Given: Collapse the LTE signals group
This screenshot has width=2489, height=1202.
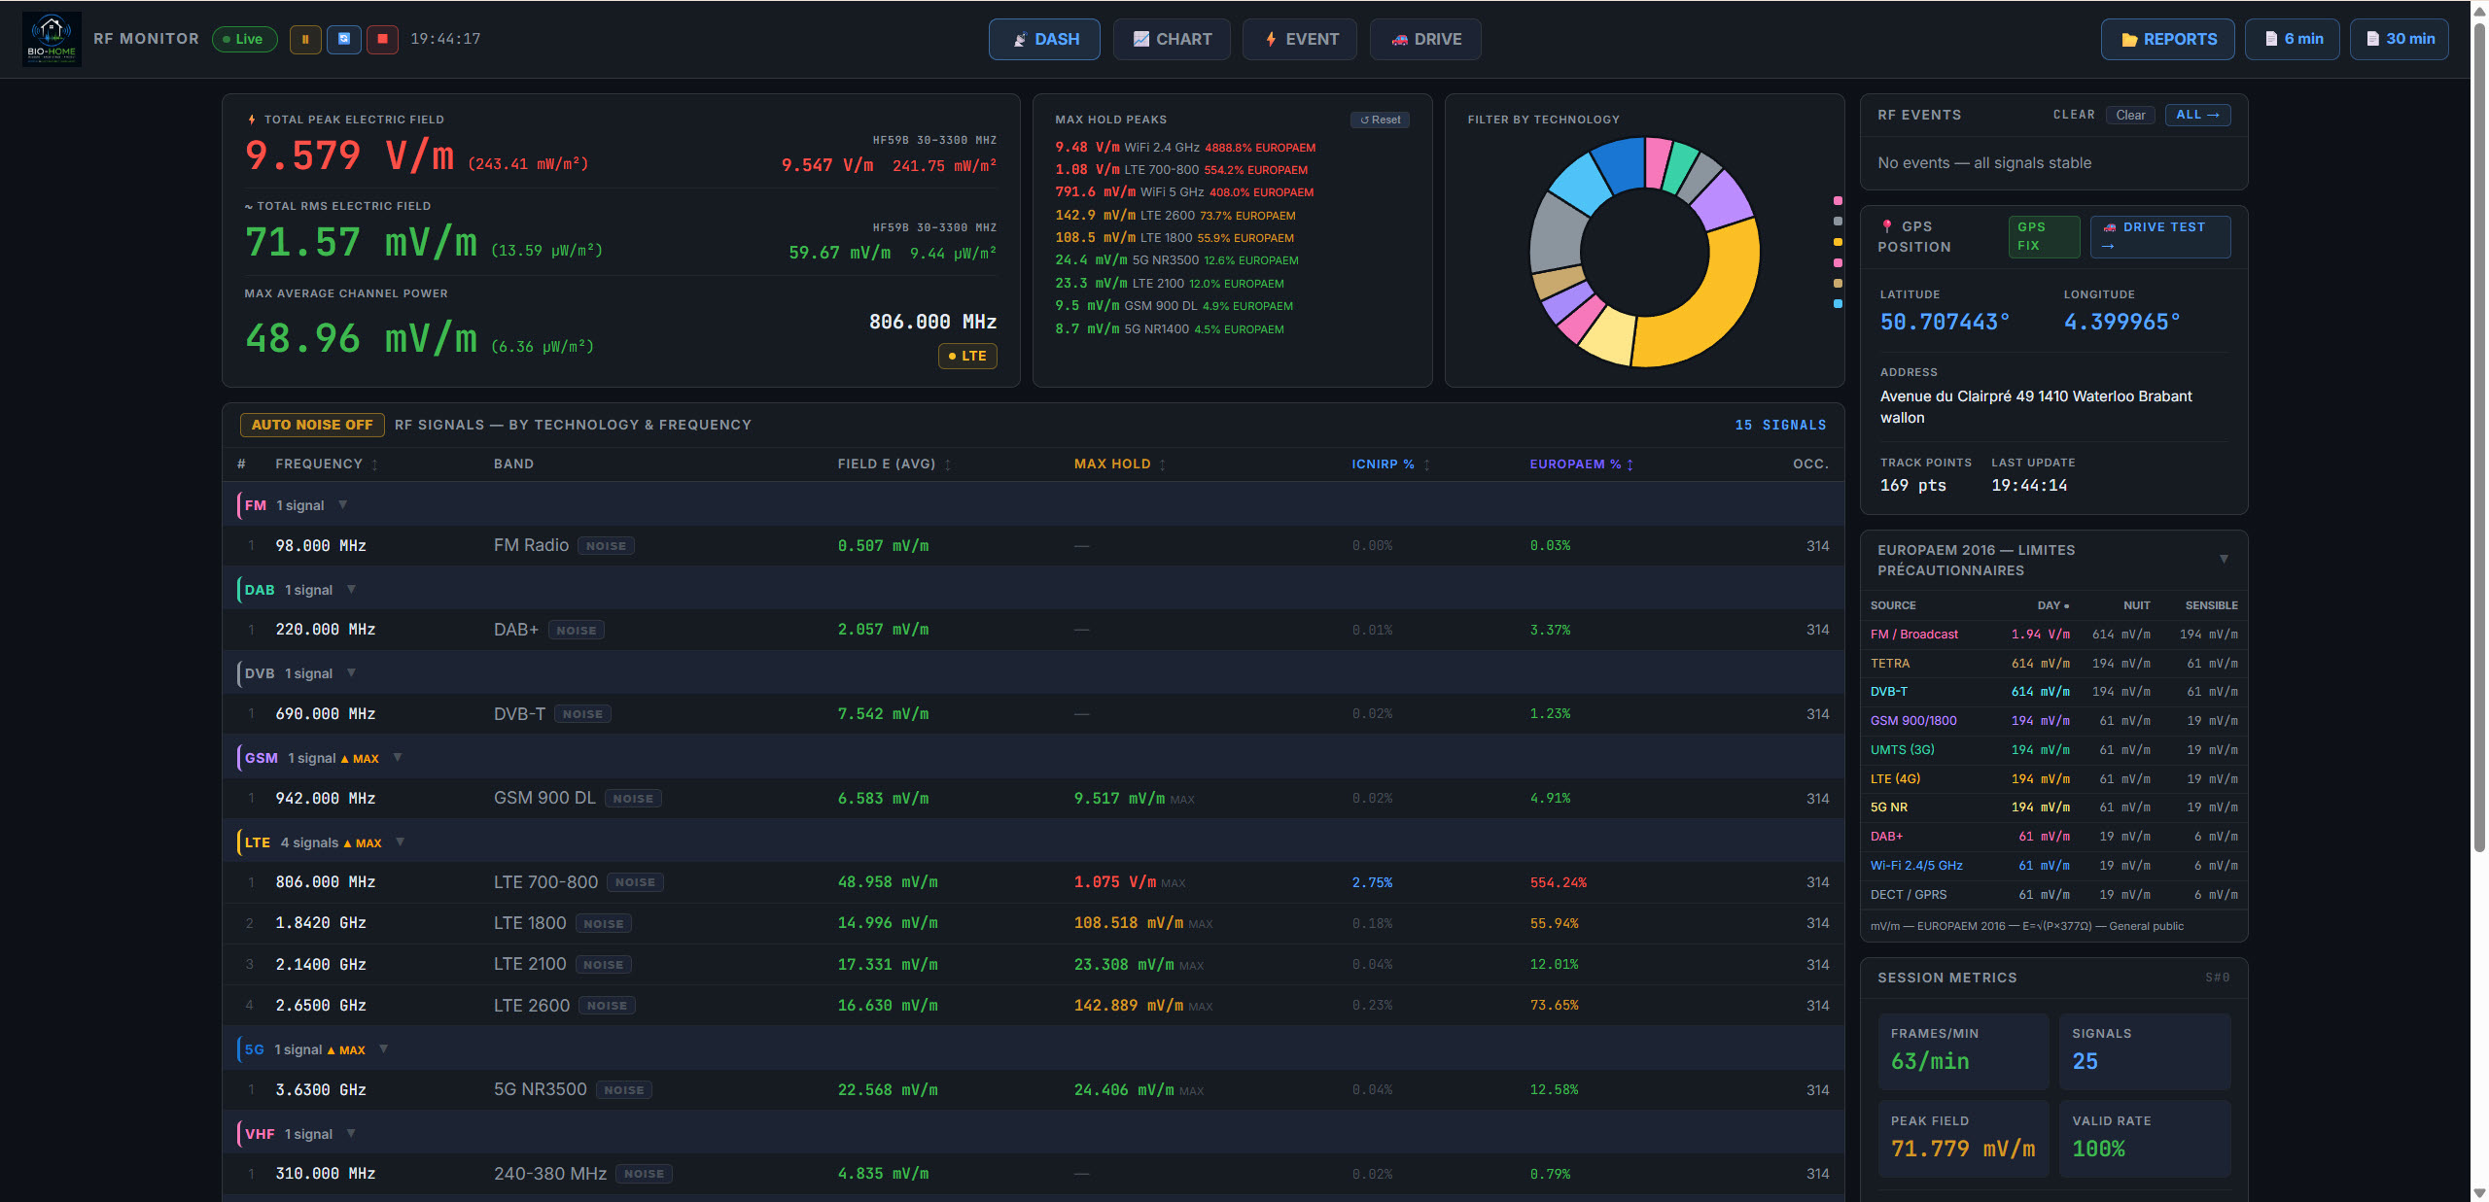Looking at the screenshot, I should 400,842.
